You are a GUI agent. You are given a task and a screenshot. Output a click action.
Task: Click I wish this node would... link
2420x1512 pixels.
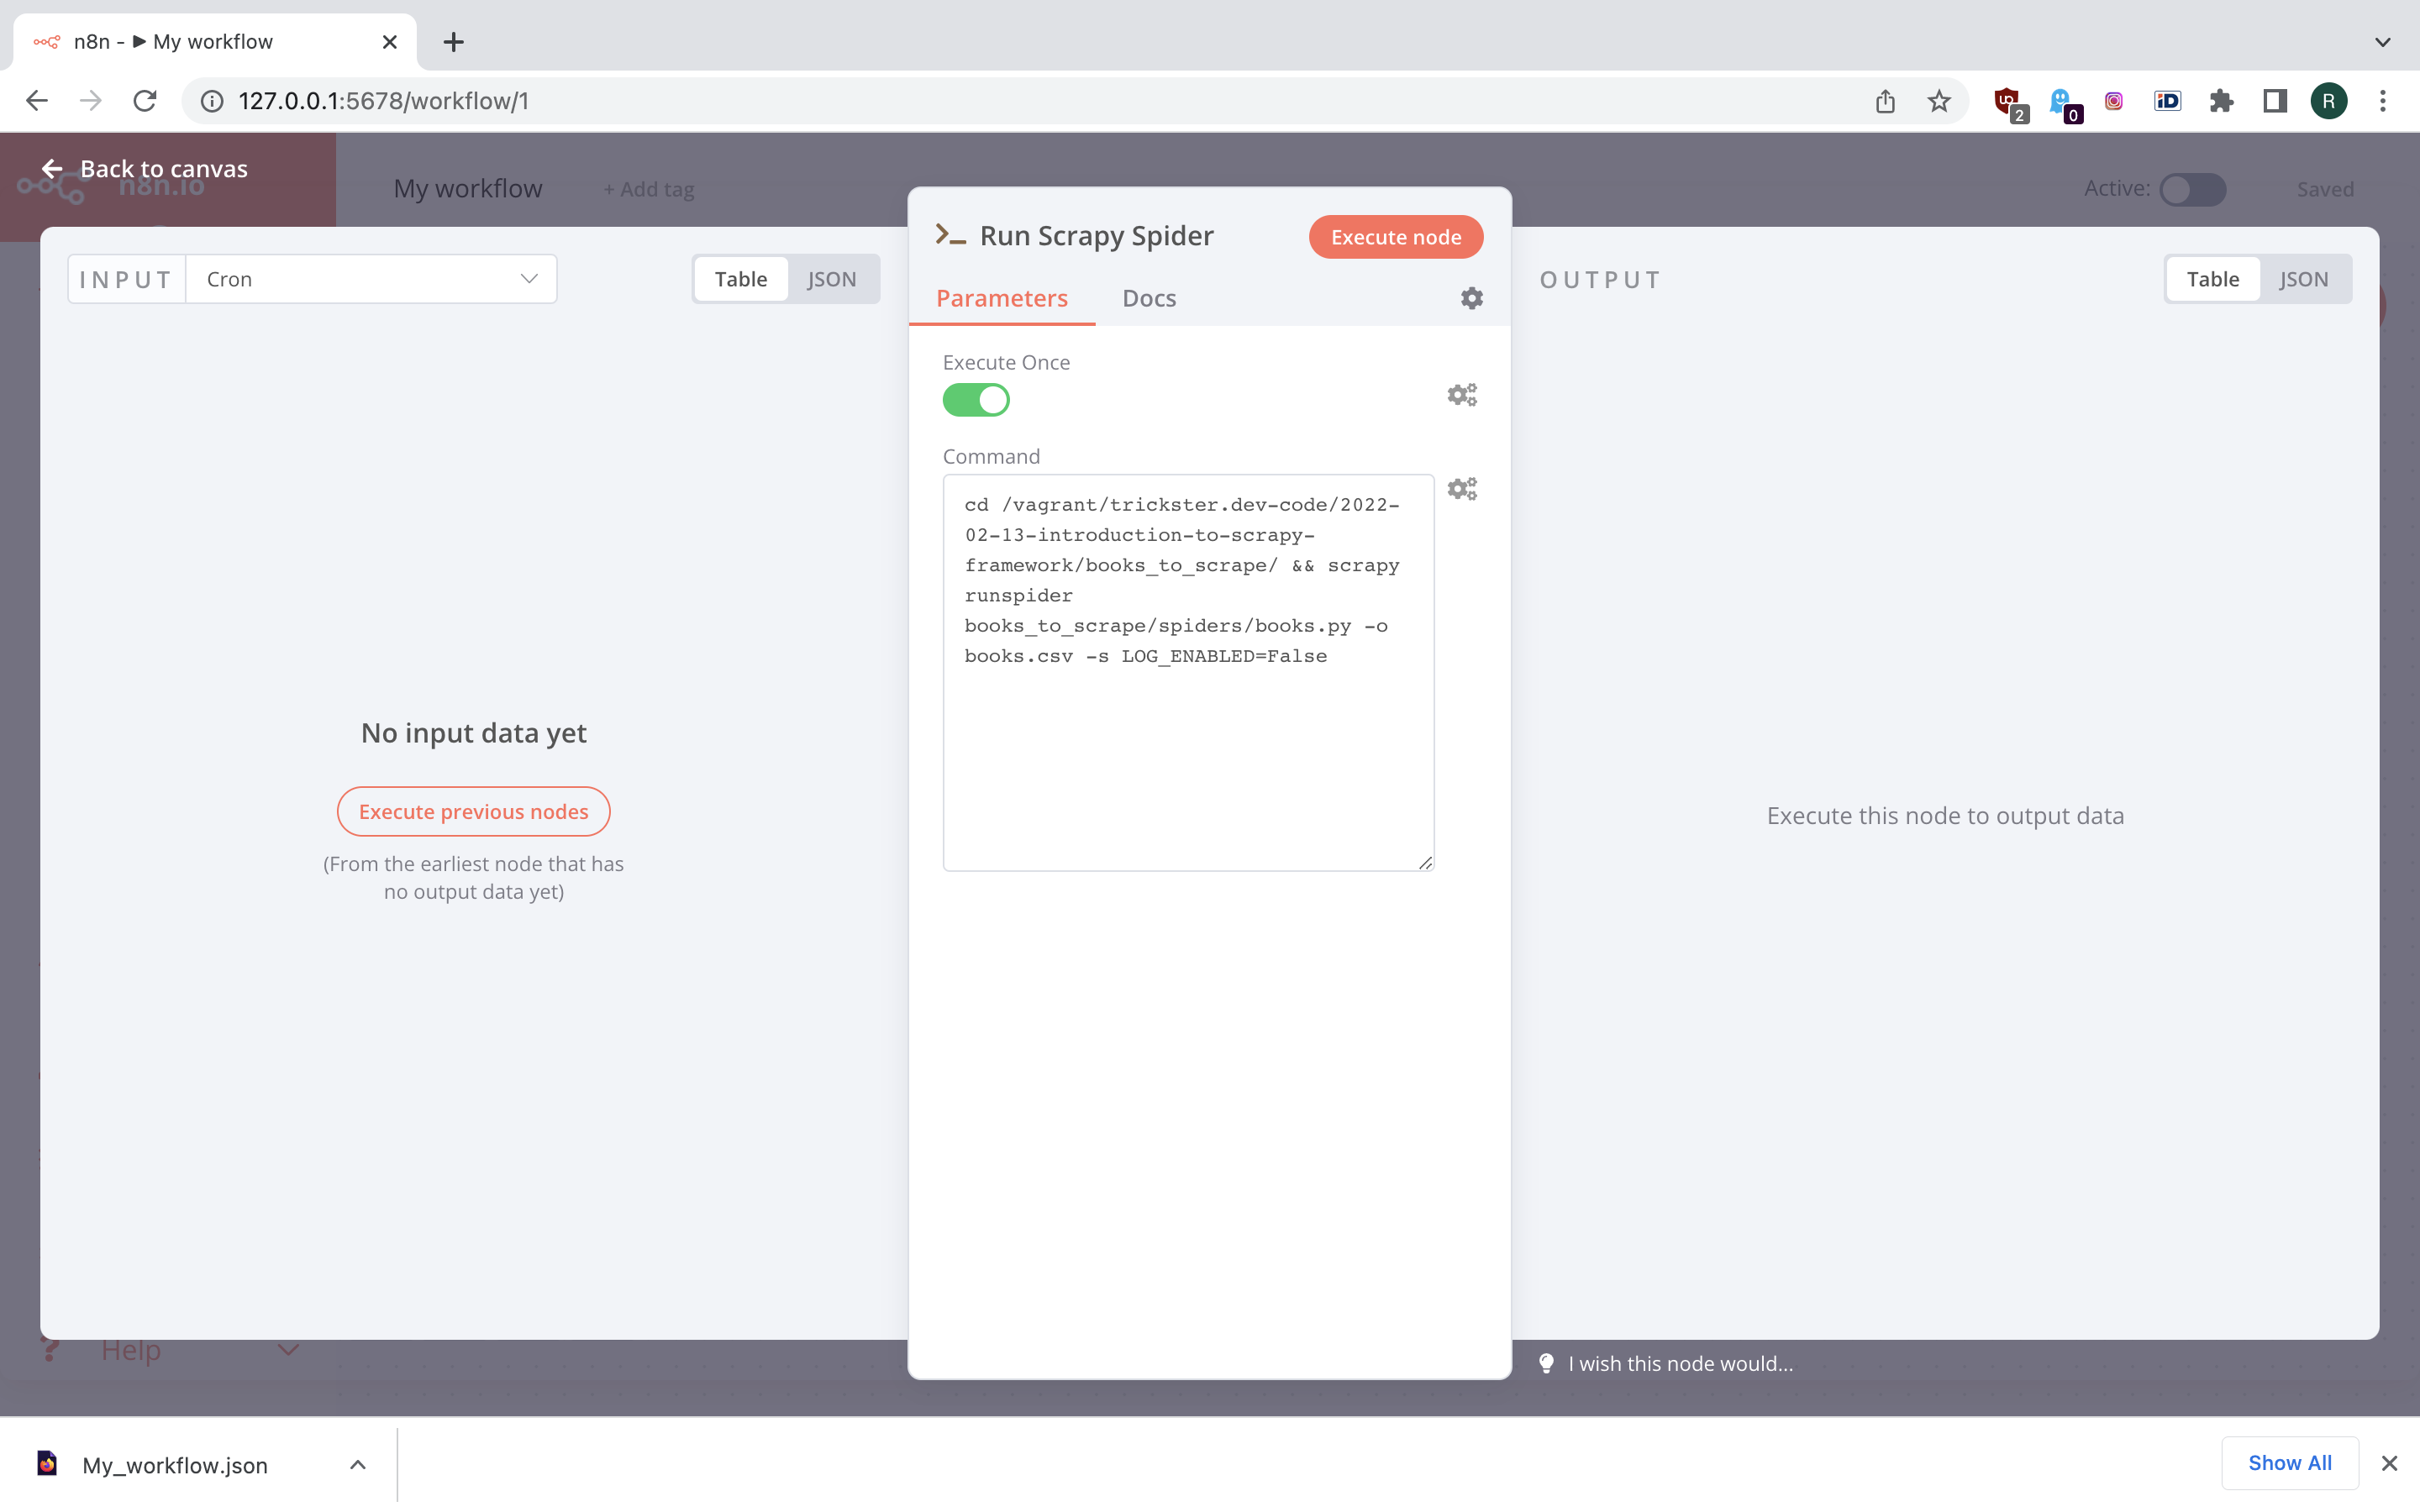[x=1680, y=1363]
